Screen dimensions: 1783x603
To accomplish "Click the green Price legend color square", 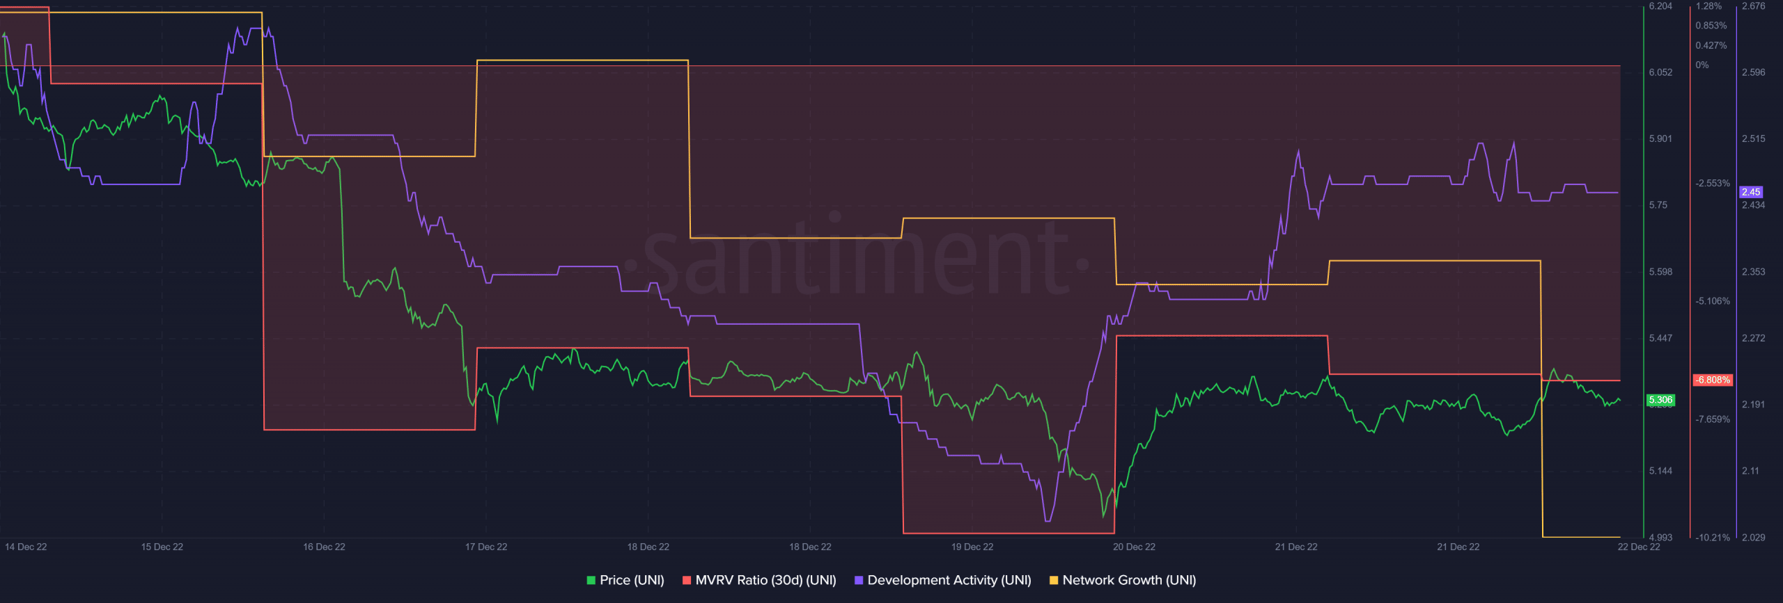I will 591,580.
